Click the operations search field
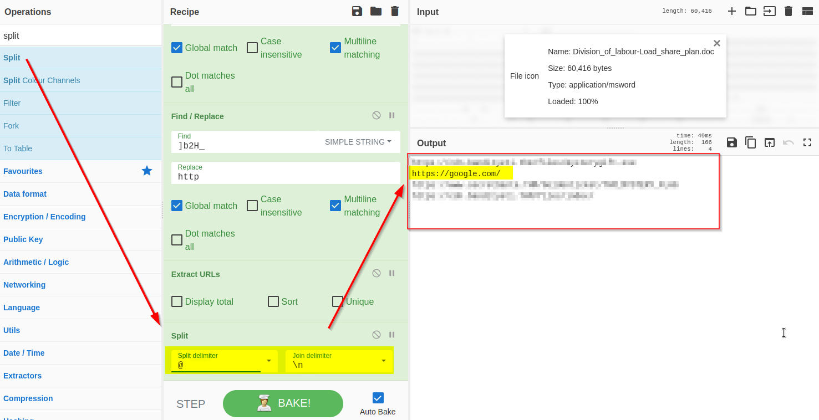 [80, 35]
